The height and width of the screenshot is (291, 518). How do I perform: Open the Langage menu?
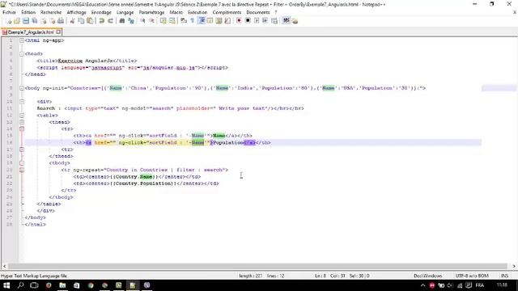[125, 12]
